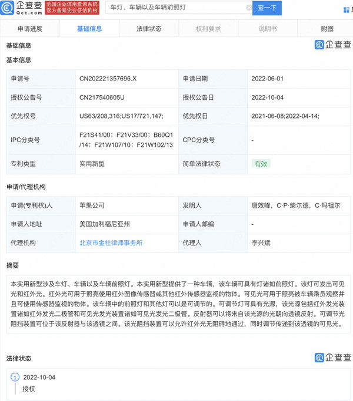This screenshot has width=353, height=401.
Task: Click the publication number CN217540605U
Action: pyautogui.click(x=102, y=97)
